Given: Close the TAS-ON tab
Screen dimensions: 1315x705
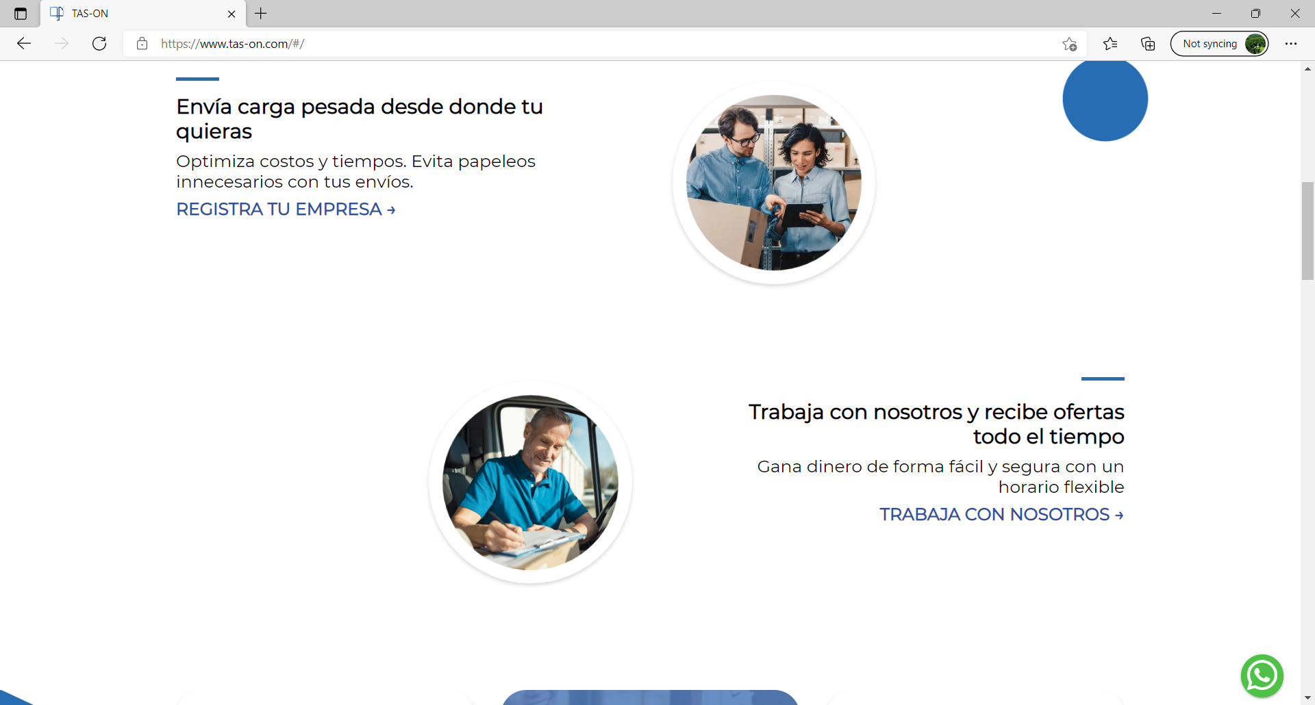Looking at the screenshot, I should [x=231, y=14].
